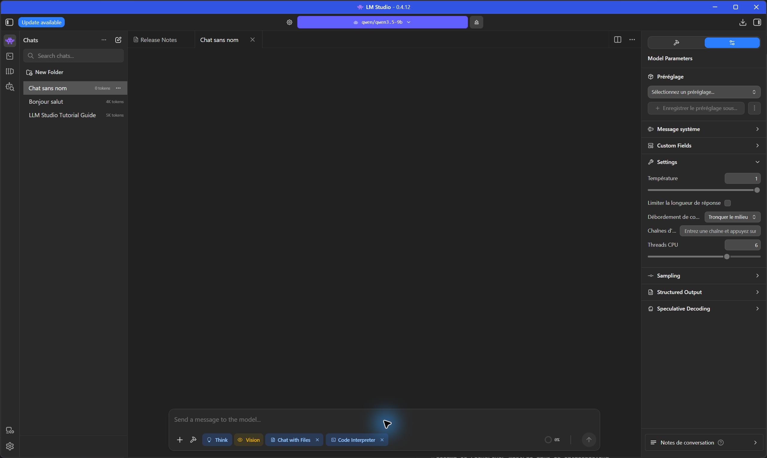The width and height of the screenshot is (767, 458).
Task: Click the chat link icon above settings gear
Action: click(x=10, y=430)
